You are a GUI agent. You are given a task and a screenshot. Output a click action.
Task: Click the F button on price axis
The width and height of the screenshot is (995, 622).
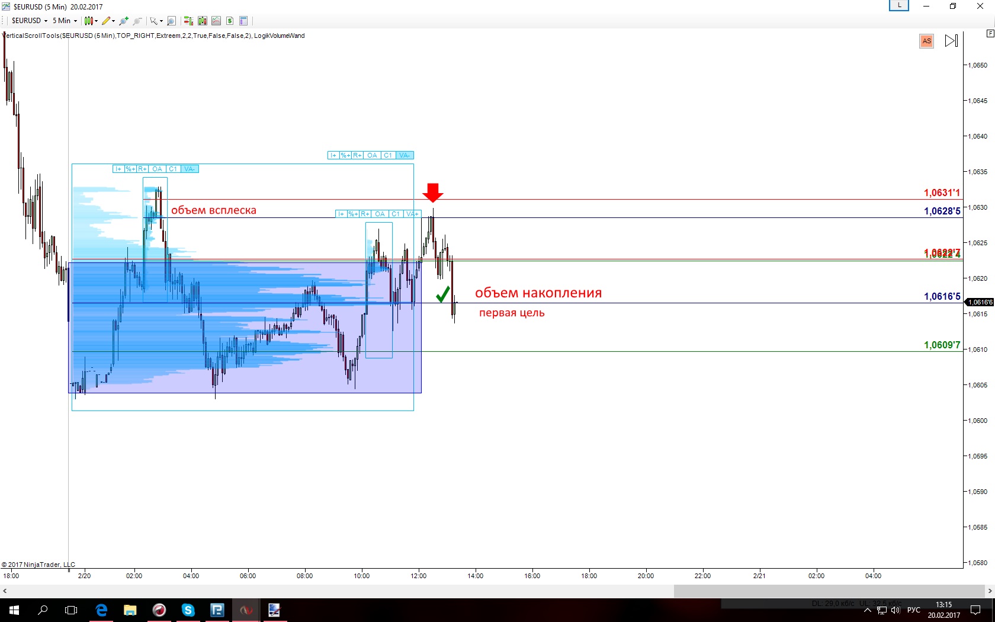(990, 34)
